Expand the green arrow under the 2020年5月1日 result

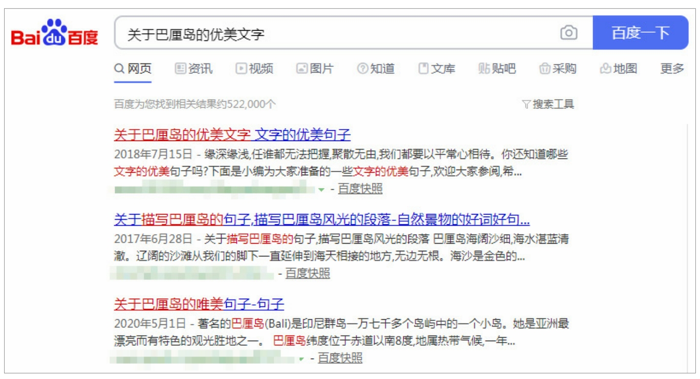(x=302, y=359)
